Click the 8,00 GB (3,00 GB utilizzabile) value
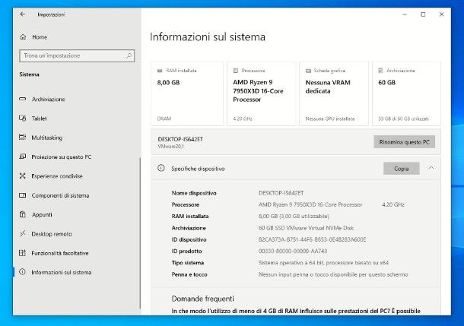The width and height of the screenshot is (464, 326). (x=294, y=217)
